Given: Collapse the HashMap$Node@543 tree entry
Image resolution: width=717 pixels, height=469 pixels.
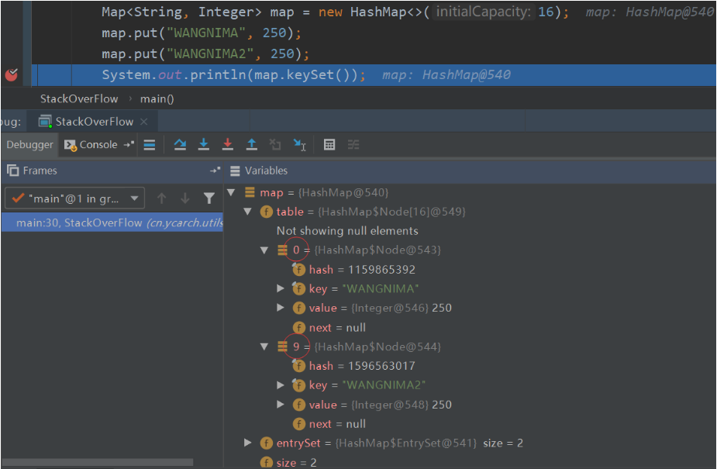Looking at the screenshot, I should (264, 250).
